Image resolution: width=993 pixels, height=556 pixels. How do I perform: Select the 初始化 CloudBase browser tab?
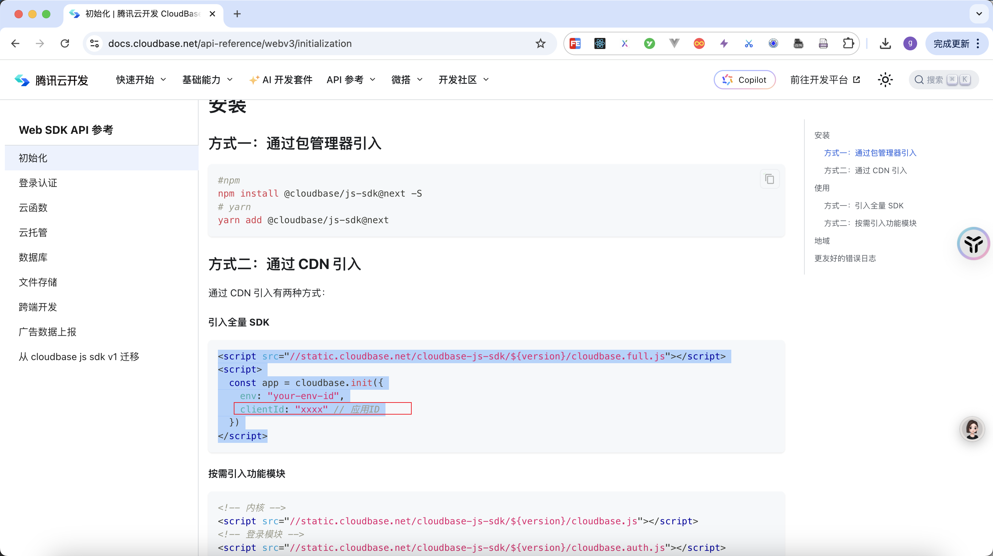[143, 14]
